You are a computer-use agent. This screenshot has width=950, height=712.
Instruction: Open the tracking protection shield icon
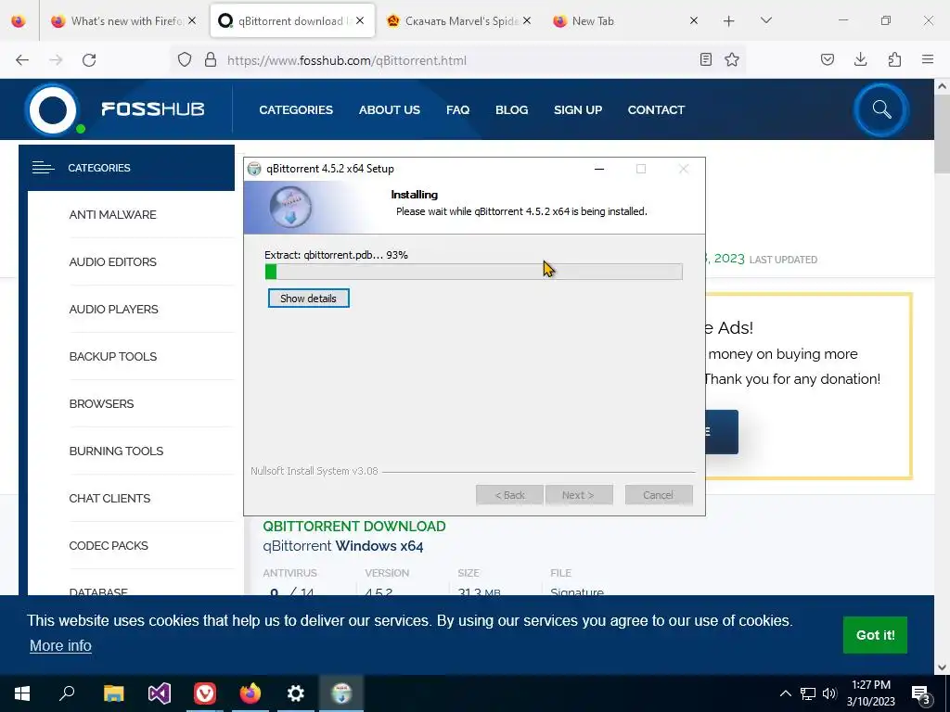click(185, 60)
